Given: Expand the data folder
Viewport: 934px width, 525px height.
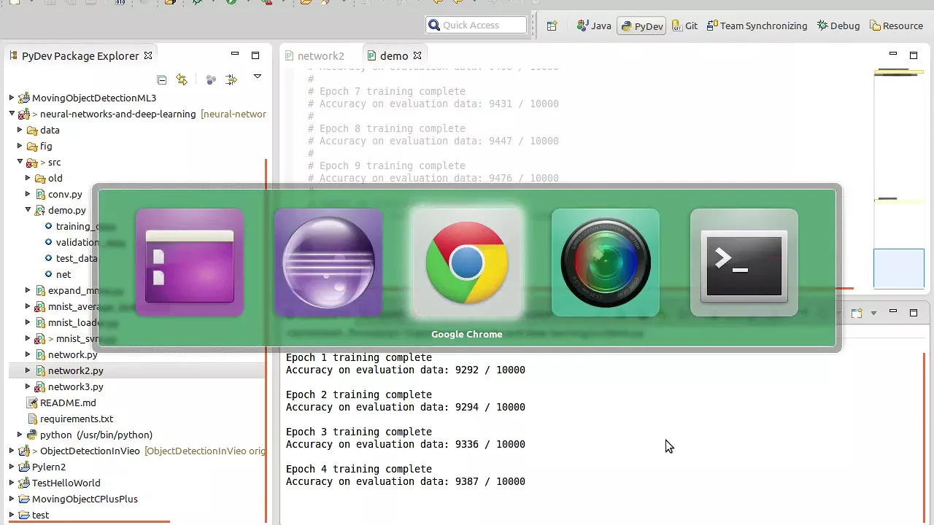Looking at the screenshot, I should (x=20, y=130).
